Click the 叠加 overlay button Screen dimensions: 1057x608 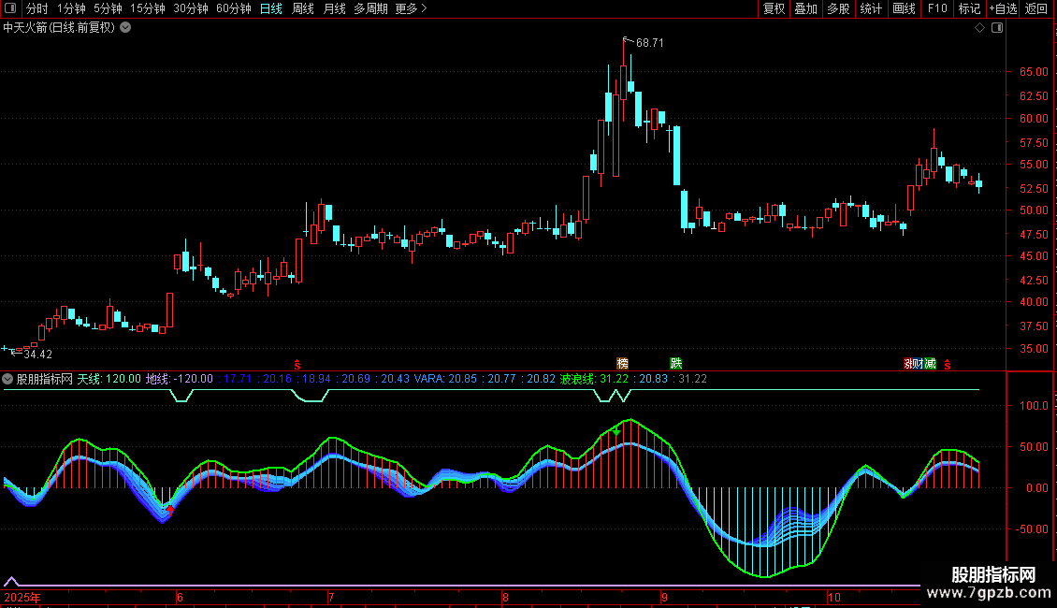(x=805, y=8)
